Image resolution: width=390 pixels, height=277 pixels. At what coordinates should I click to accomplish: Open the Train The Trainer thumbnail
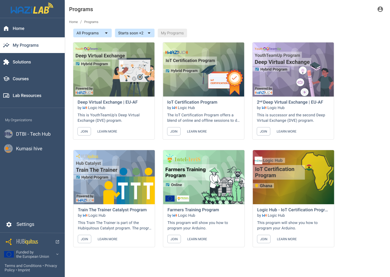pyautogui.click(x=114, y=177)
